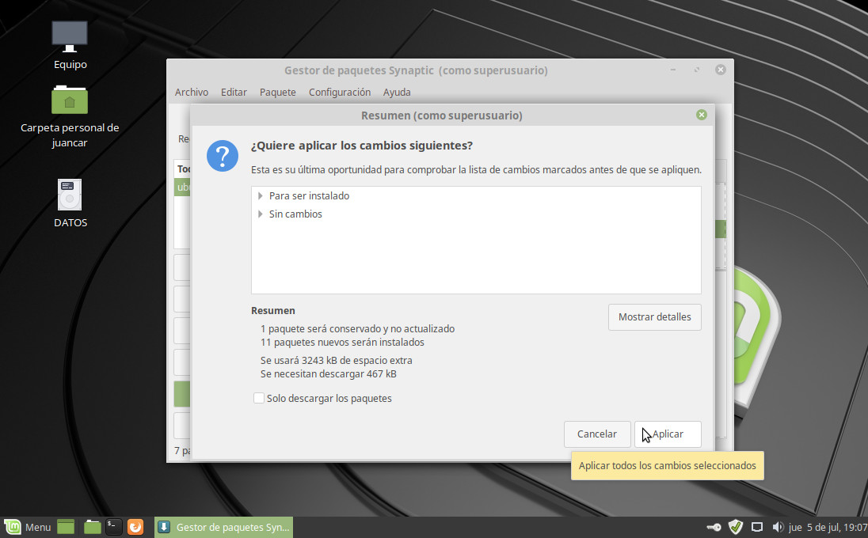
Task: Click the volume speaker tray icon
Action: [x=777, y=527]
